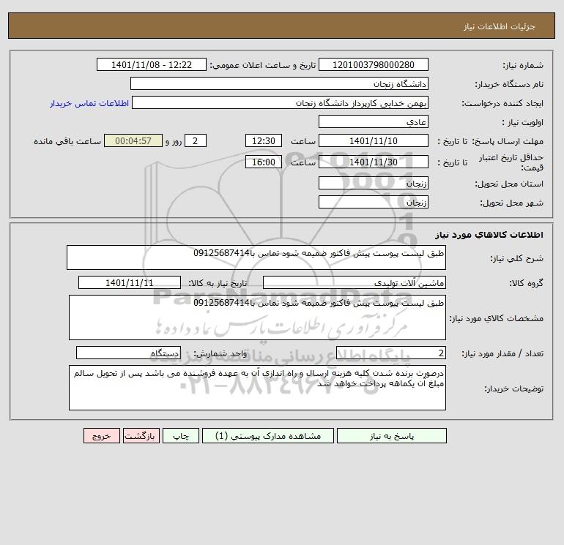Click the نام دستگاه خریدار label
The height and width of the screenshot is (545, 564).
[x=509, y=84]
